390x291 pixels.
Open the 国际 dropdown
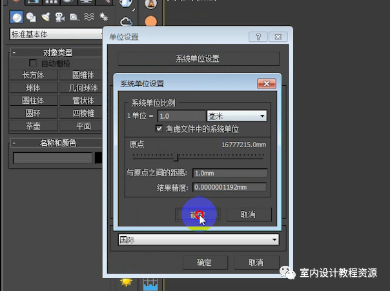pyautogui.click(x=198, y=240)
